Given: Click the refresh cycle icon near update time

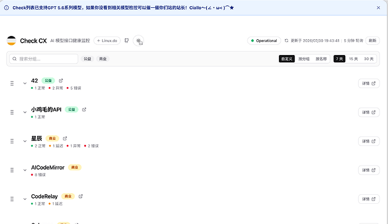Looking at the screenshot, I should pyautogui.click(x=286, y=40).
